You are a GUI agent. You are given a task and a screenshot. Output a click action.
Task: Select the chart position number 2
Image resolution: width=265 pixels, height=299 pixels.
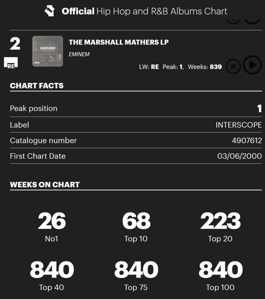click(15, 44)
